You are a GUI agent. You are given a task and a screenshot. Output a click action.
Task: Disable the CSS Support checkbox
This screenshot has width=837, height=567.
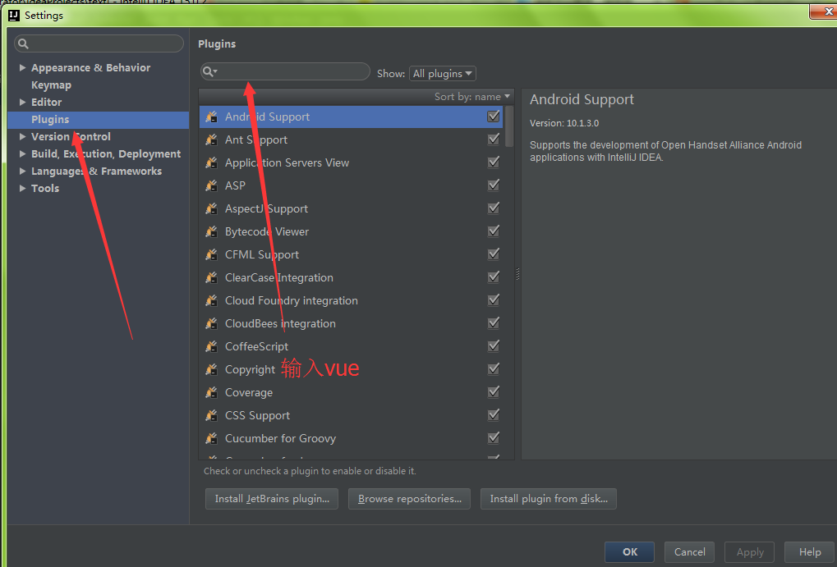[x=493, y=414]
